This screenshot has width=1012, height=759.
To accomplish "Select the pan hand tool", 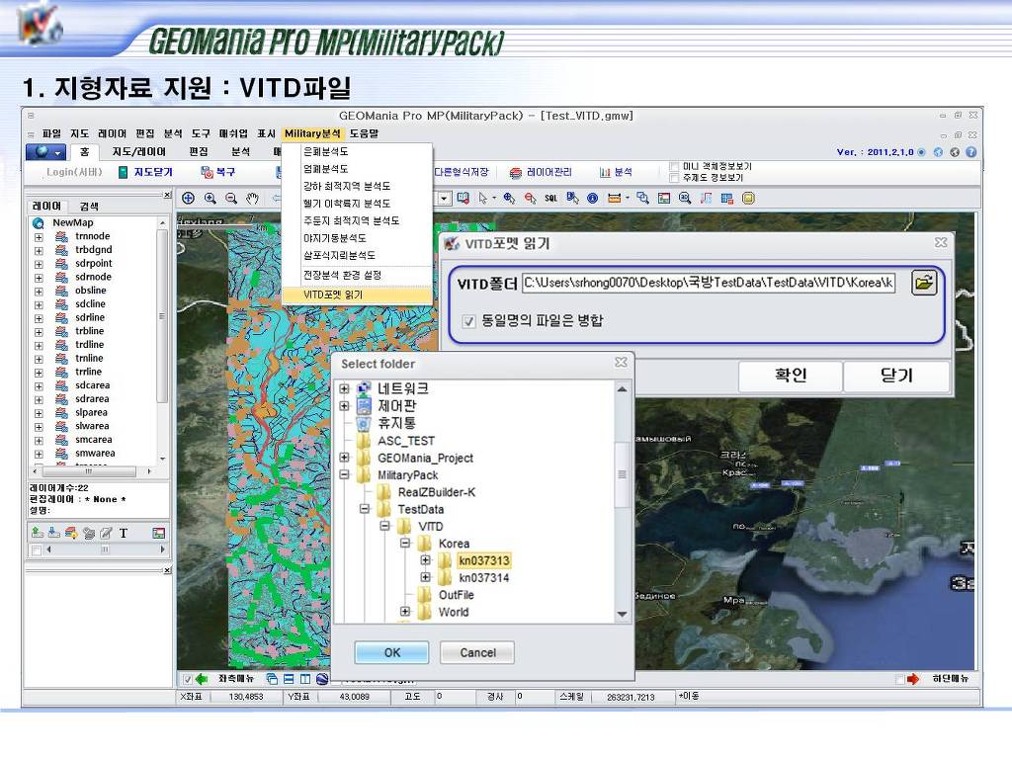I will point(252,198).
